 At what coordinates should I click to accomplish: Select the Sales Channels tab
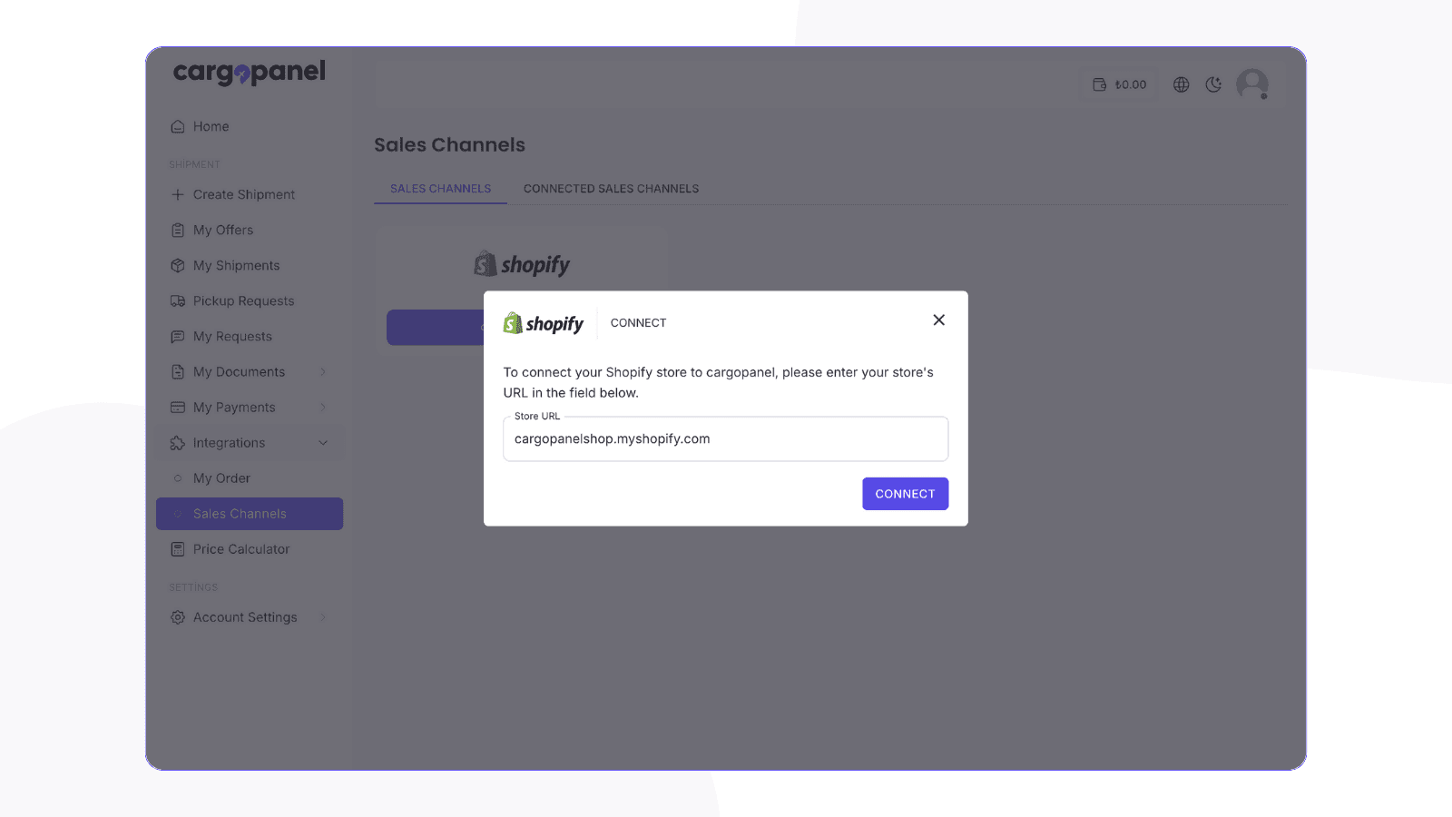tap(440, 188)
